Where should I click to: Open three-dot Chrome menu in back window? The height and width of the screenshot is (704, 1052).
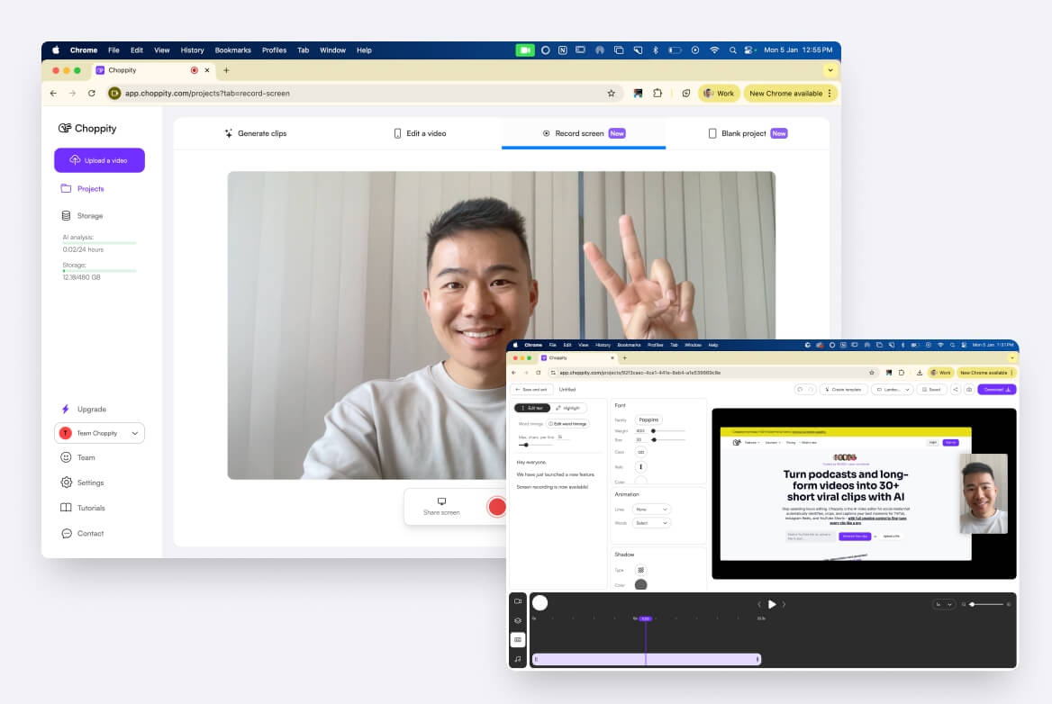click(830, 94)
